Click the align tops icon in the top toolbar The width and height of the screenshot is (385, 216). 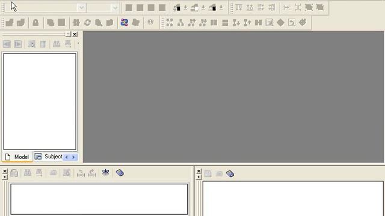[x=239, y=8]
